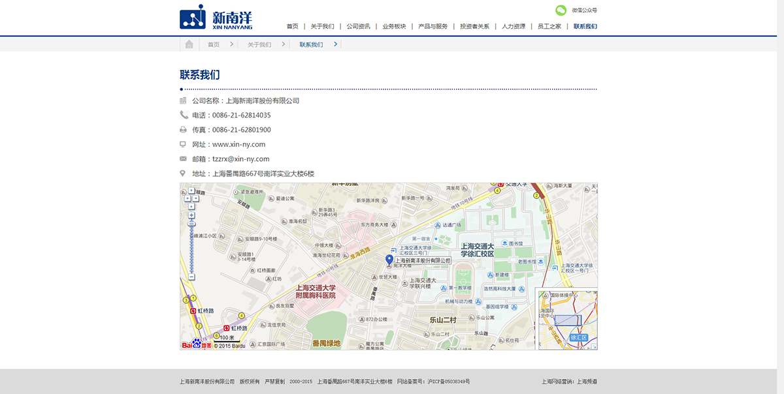Click the Xin Nanyang logo
This screenshot has height=394, width=784.
click(216, 18)
